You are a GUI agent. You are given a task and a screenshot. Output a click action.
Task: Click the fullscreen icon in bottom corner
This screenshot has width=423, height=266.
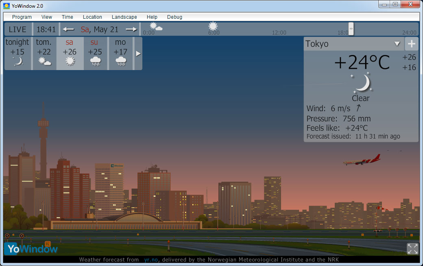[x=412, y=248]
